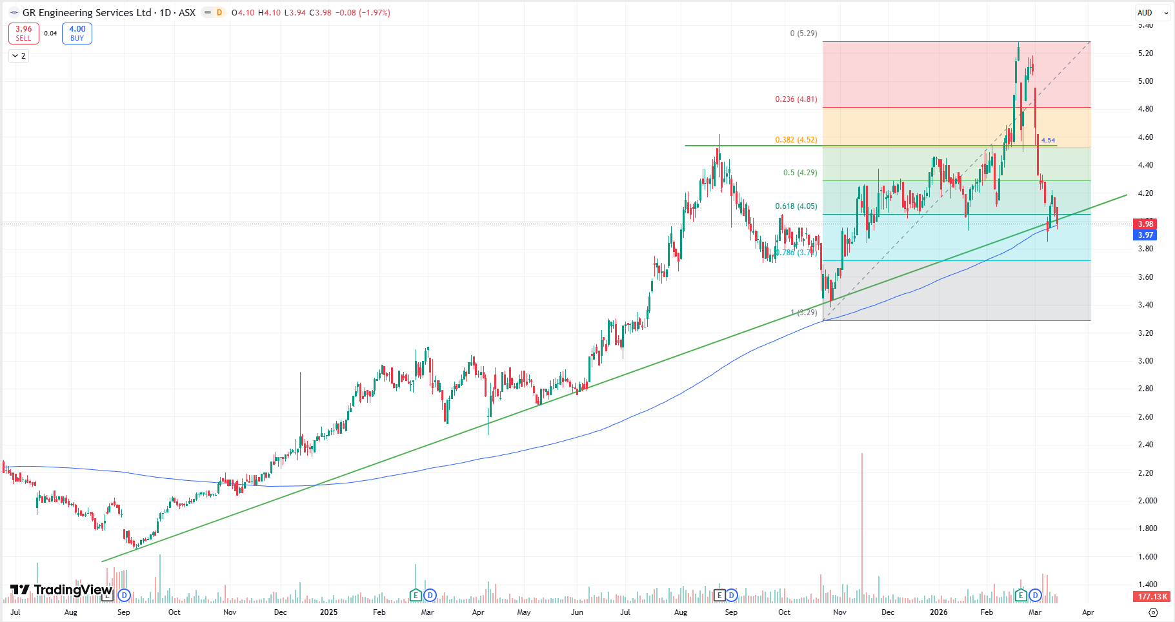This screenshot has height=622, width=1175.
Task: Open chart settings gear at bottom right
Action: coord(1153,612)
